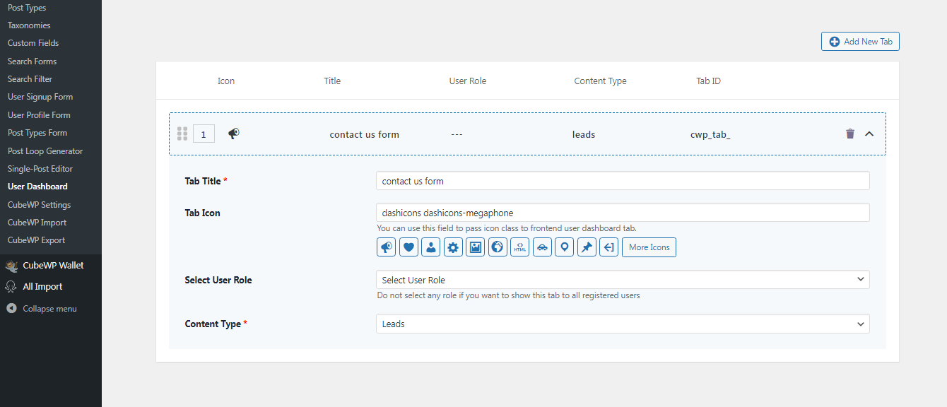
Task: Choose the gear icon option
Action: [x=453, y=247]
